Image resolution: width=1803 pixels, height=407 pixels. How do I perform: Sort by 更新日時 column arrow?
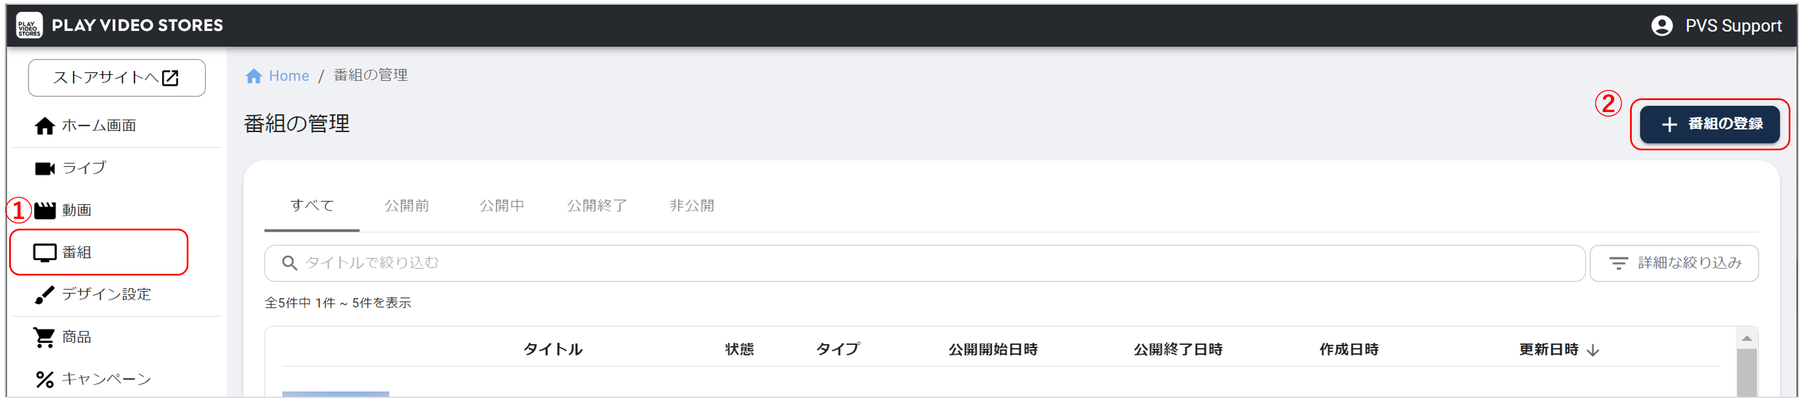click(1593, 350)
